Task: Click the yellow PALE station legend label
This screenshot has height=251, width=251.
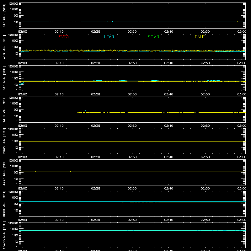Action: click(200, 37)
